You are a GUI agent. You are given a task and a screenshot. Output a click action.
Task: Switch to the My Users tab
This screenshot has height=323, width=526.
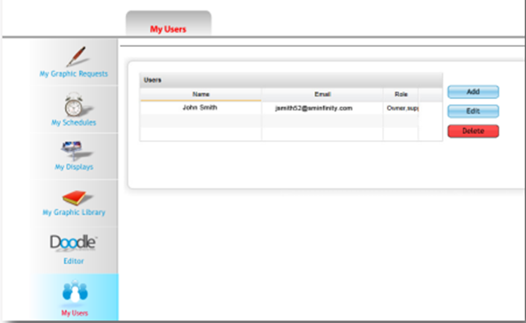(x=168, y=29)
